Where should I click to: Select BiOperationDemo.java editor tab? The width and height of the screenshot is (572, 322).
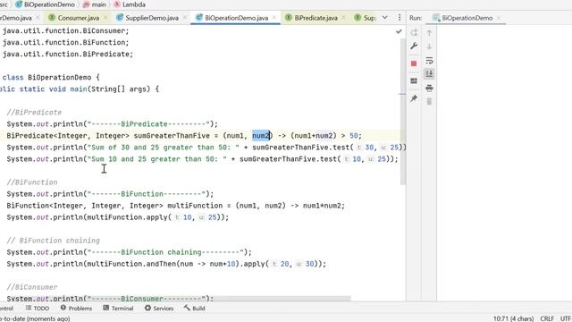(x=236, y=18)
